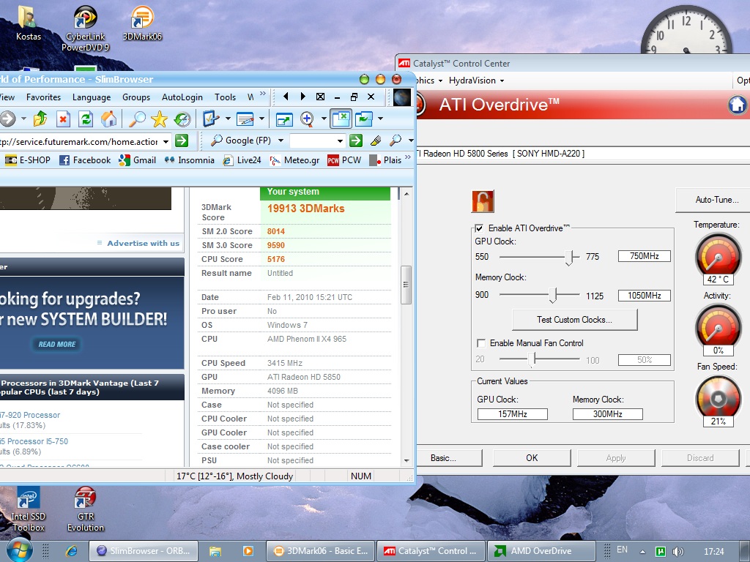
Task: Toggle the popup blocker window icon
Action: [341, 119]
